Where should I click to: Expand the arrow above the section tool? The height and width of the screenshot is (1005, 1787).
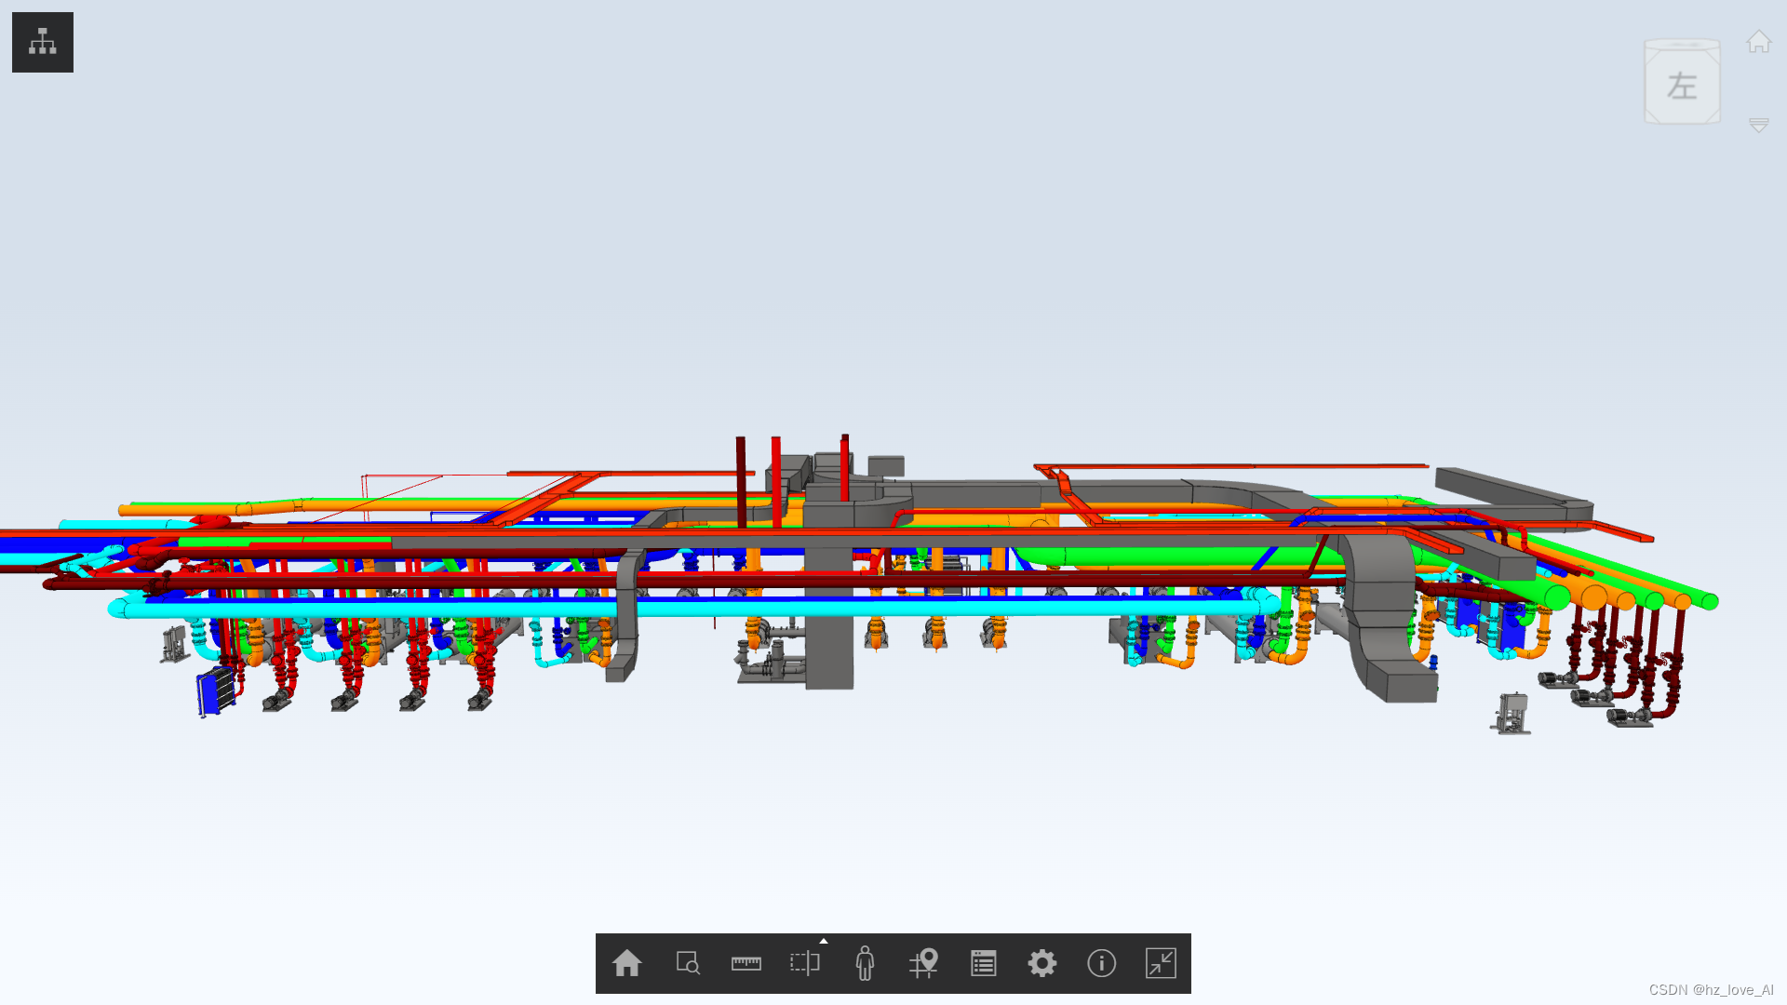point(824,941)
